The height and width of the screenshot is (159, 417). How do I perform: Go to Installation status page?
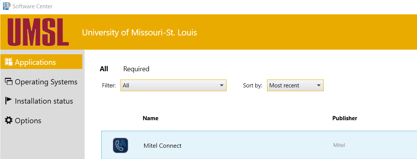(44, 101)
